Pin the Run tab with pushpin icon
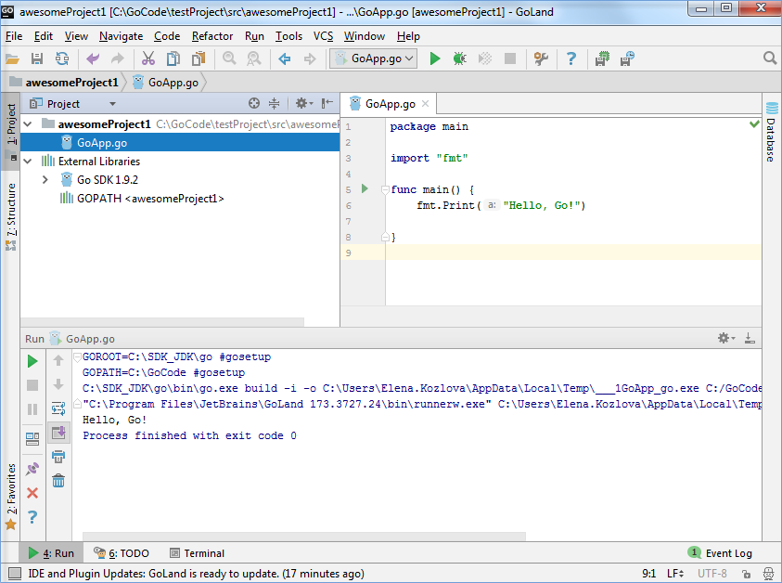The height and width of the screenshot is (583, 782). pos(32,469)
